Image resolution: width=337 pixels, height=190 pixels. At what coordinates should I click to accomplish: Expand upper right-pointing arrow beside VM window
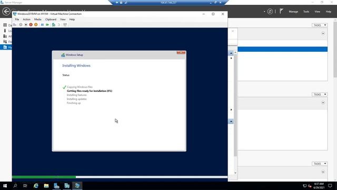click(231, 58)
